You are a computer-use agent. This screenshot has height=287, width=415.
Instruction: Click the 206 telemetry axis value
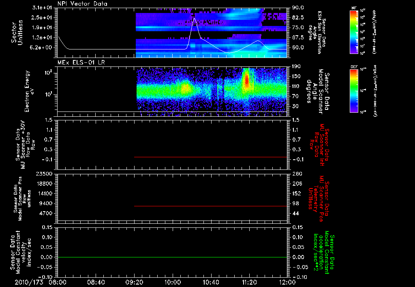click(x=297, y=184)
